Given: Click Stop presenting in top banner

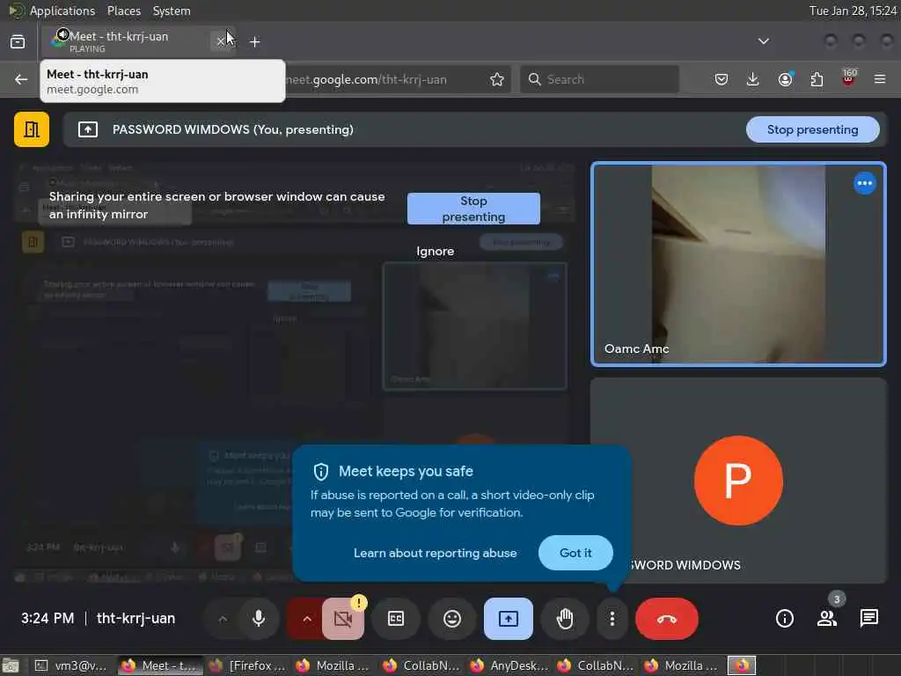Looking at the screenshot, I should click(812, 129).
